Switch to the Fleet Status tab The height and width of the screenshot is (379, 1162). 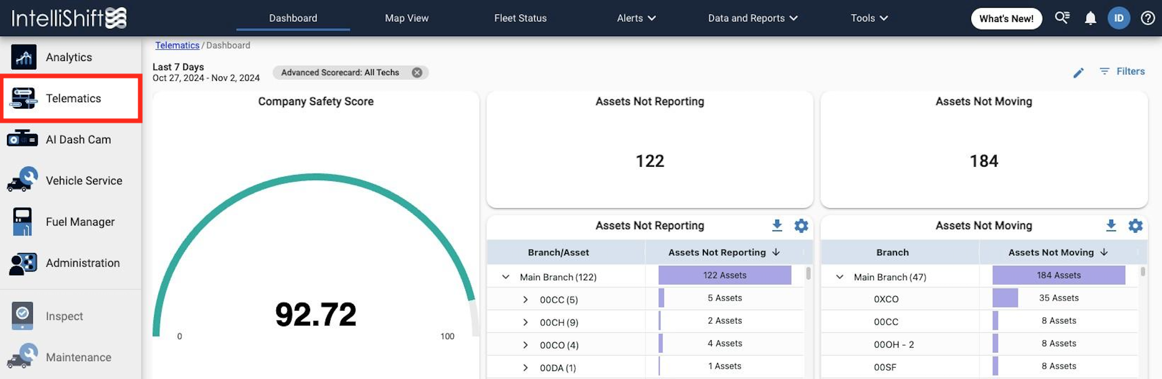pos(520,18)
